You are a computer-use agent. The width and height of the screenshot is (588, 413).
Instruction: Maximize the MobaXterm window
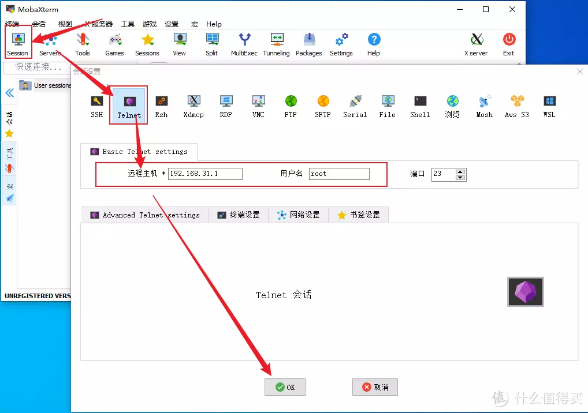tap(486, 9)
